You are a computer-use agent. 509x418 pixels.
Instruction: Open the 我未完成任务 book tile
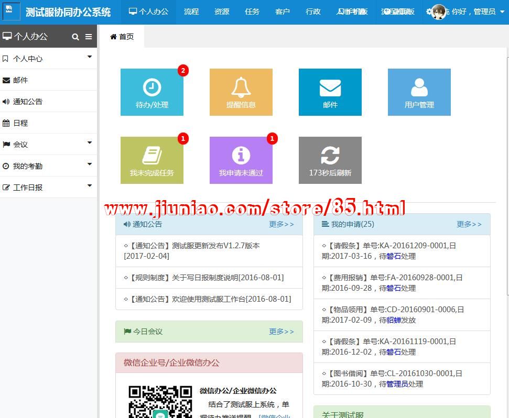(151, 160)
